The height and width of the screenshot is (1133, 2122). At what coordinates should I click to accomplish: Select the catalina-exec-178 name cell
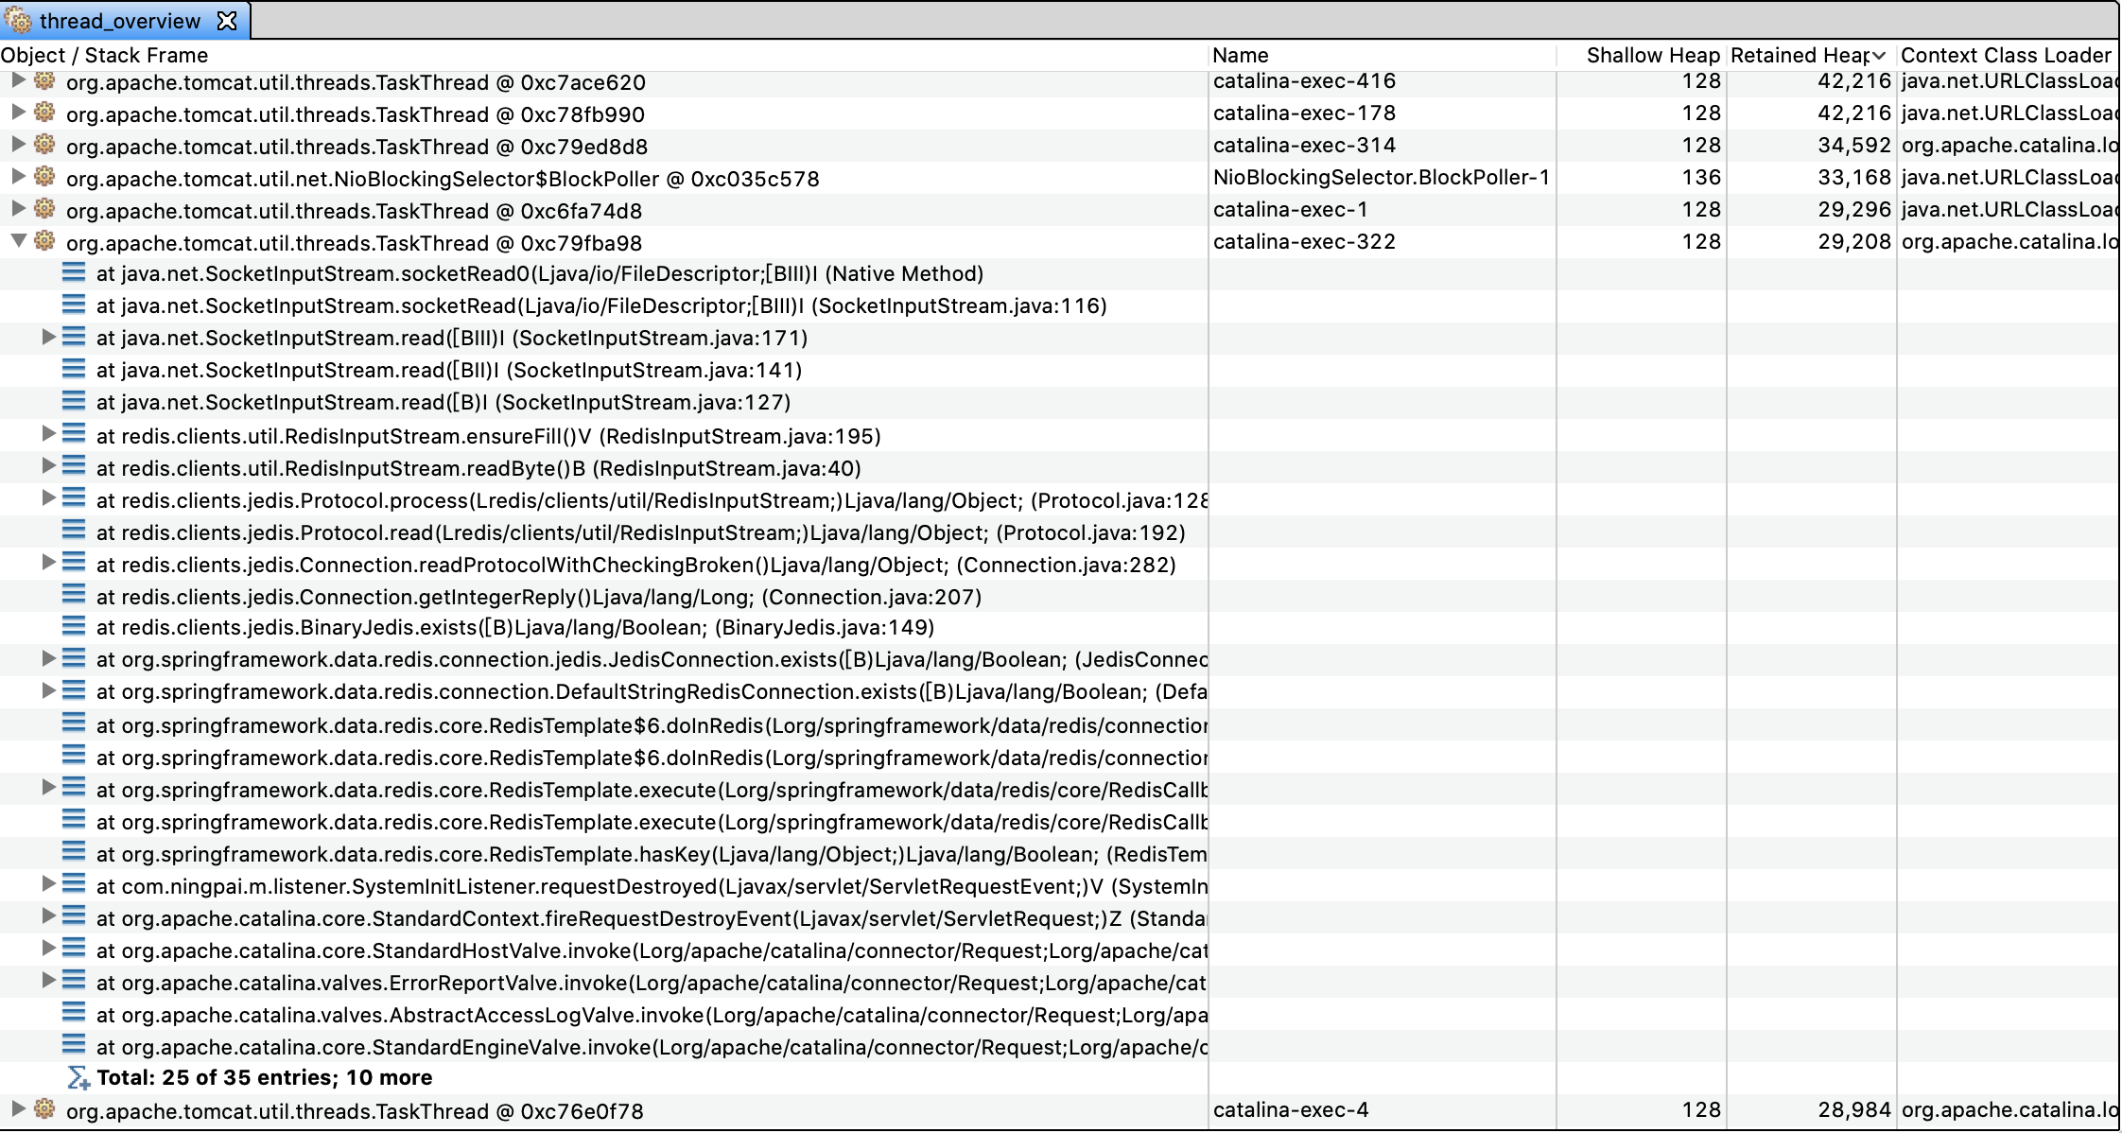(x=1304, y=113)
